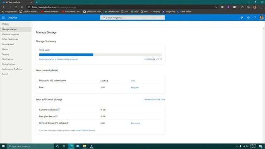Click the 1,024 GB subscription value

[104, 81]
